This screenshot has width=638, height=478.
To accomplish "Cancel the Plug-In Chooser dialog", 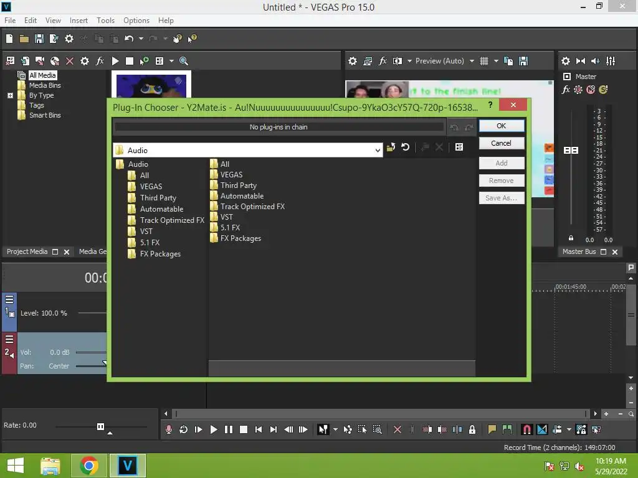I will click(502, 143).
